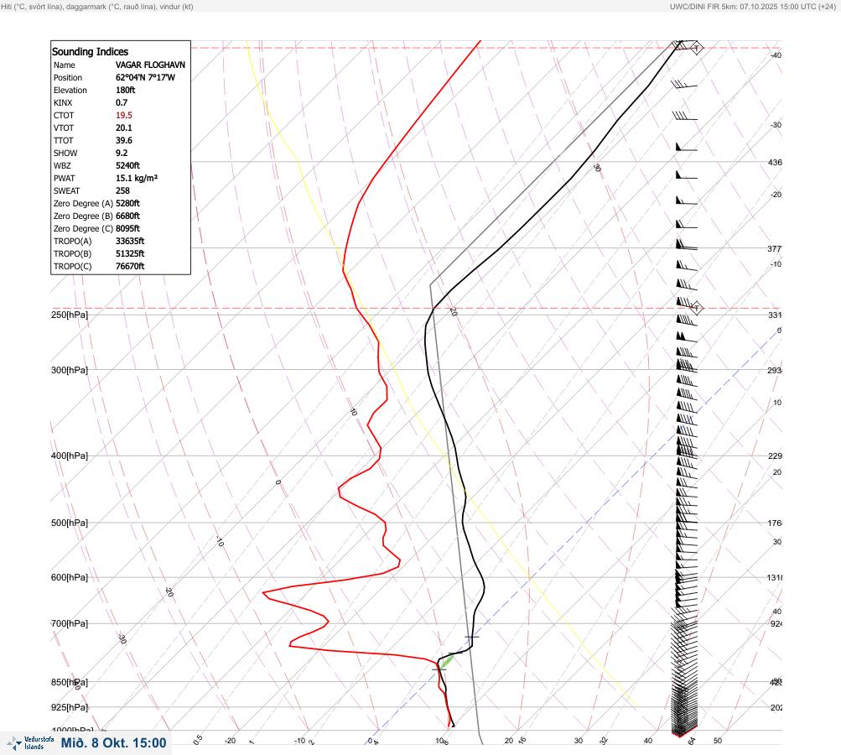Click the '250[hPa]' pressure level label
Screen dimensions: 841x755
click(70, 315)
